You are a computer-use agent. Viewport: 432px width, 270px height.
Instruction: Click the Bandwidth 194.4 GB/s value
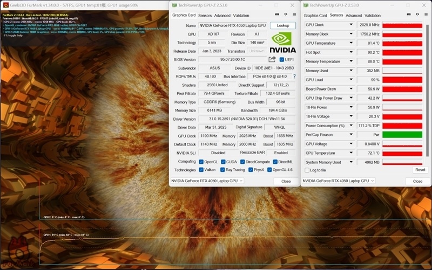[278, 110]
